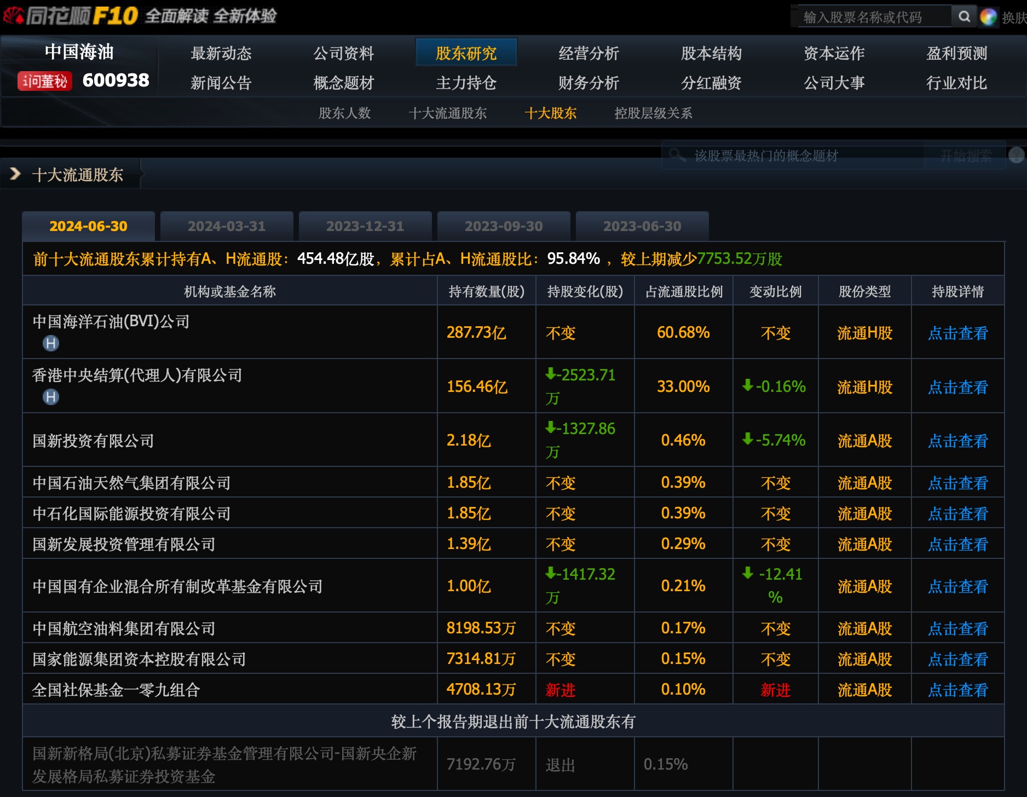Viewport: 1027px width, 797px height.
Task: Open the 分红融资 menu
Action: [x=712, y=83]
